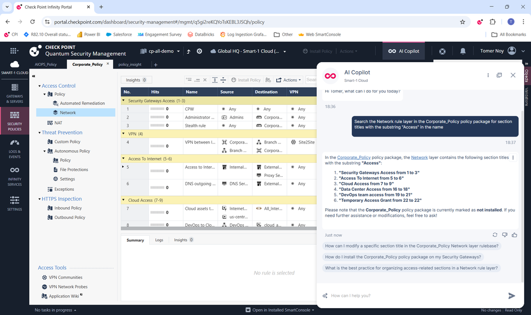Open browser extensions puzzle icon
Image resolution: width=531 pixels, height=315 pixels.
click(493, 22)
